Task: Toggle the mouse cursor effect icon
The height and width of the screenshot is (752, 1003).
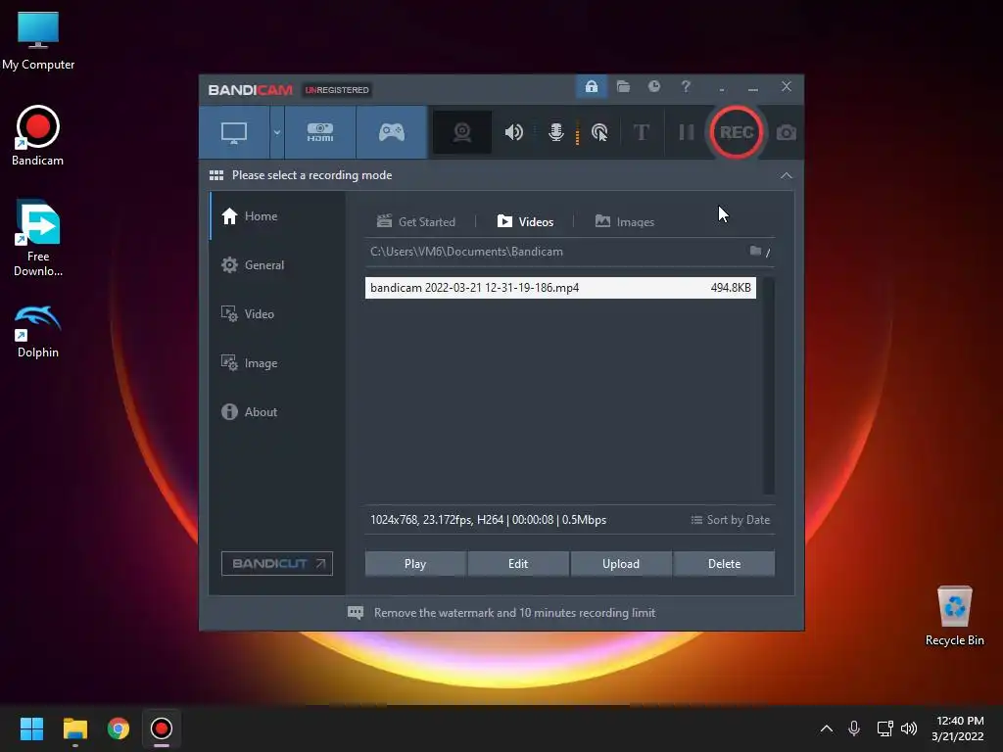Action: [x=599, y=132]
